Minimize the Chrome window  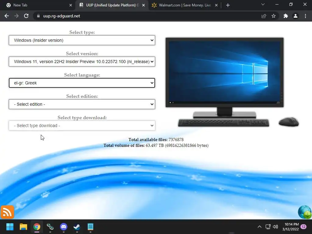click(277, 4)
